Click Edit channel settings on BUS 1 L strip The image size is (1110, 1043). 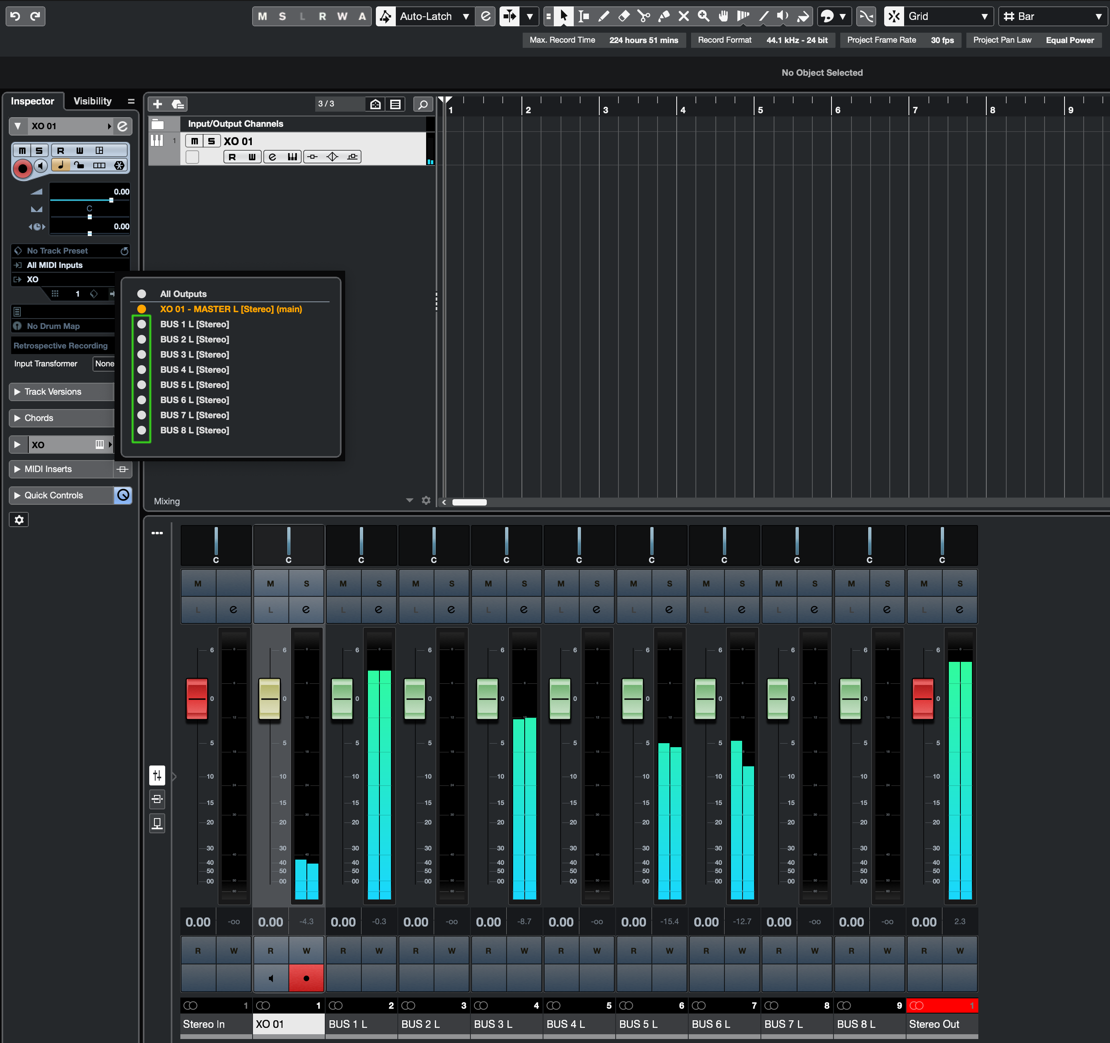click(x=379, y=609)
